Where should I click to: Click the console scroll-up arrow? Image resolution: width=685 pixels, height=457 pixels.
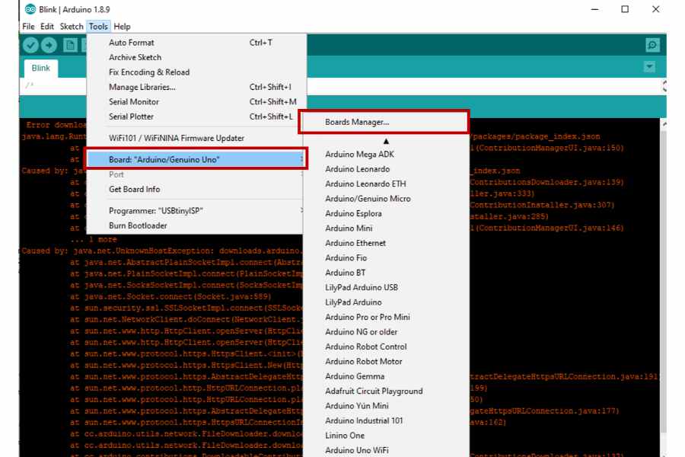click(x=664, y=124)
